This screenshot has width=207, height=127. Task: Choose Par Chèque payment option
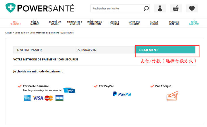click(163, 86)
